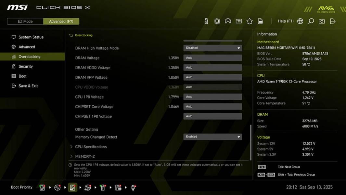Click the CPU chip icon in the toolbar
The height and width of the screenshot is (195, 346).
[x=217, y=21]
